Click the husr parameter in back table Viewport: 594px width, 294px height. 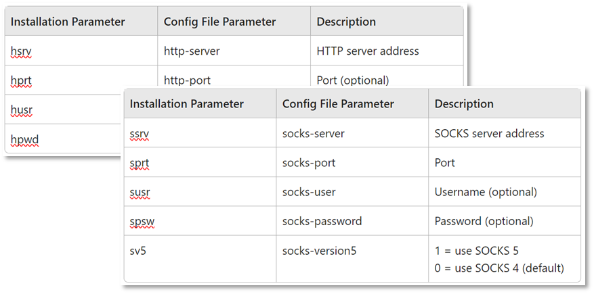[22, 110]
